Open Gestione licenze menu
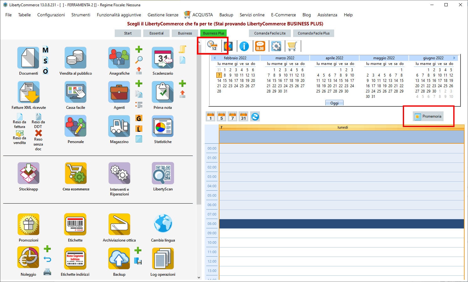Viewport: 468px width, 282px height. click(163, 15)
